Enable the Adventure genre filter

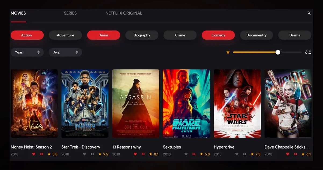[65, 35]
